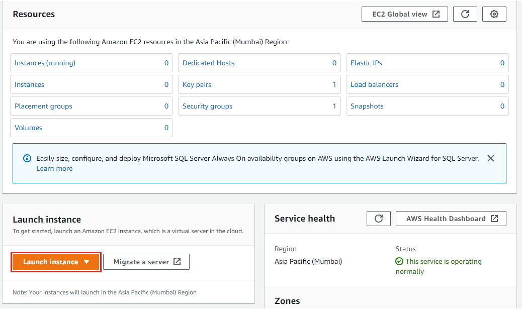Open Dedicated Hosts link
The width and height of the screenshot is (522, 311).
tap(208, 63)
